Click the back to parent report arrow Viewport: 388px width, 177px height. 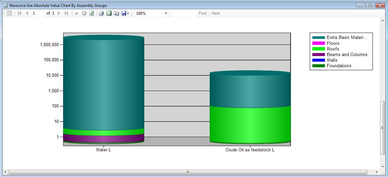point(77,13)
